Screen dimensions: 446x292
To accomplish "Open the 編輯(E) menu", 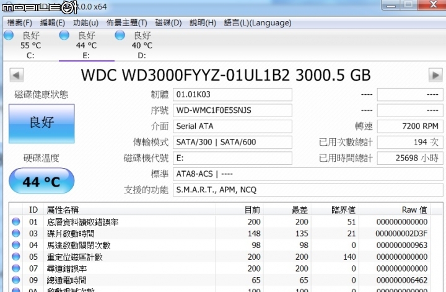I will [x=52, y=23].
